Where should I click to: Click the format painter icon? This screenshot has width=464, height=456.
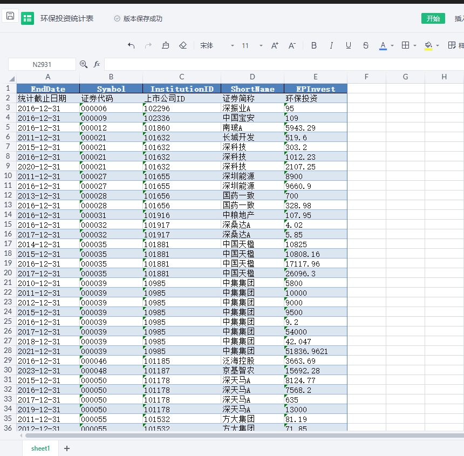tap(166, 46)
